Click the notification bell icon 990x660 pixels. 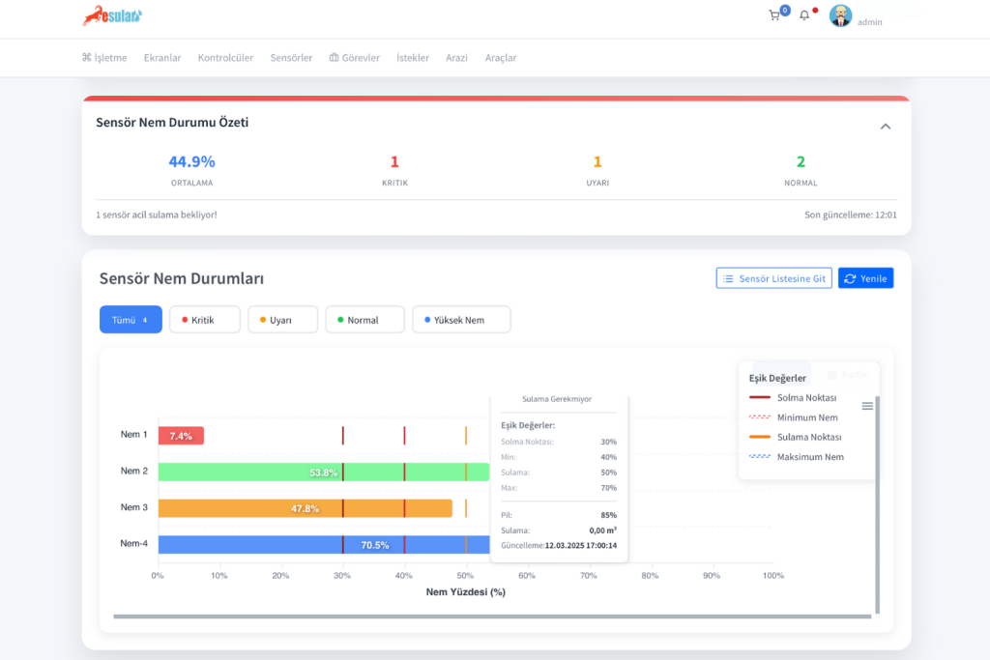coord(804,15)
